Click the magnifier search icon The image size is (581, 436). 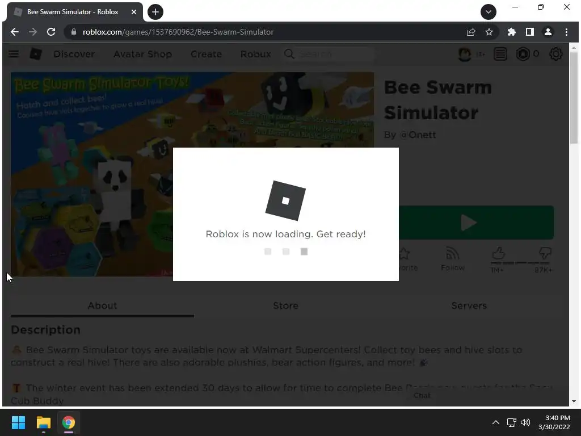pyautogui.click(x=289, y=54)
